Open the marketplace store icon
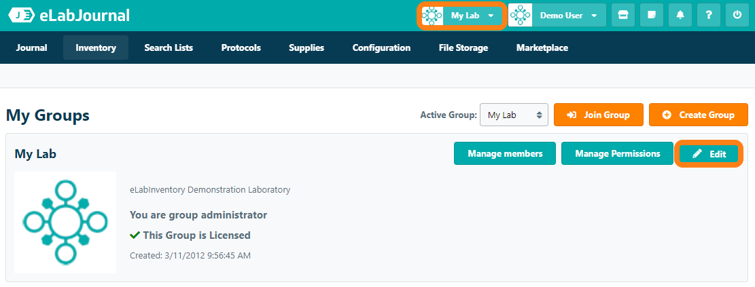The height and width of the screenshot is (287, 755). [x=622, y=16]
